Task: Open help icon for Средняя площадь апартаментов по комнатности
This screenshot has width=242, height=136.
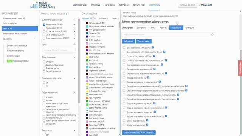Action: (x=166, y=73)
